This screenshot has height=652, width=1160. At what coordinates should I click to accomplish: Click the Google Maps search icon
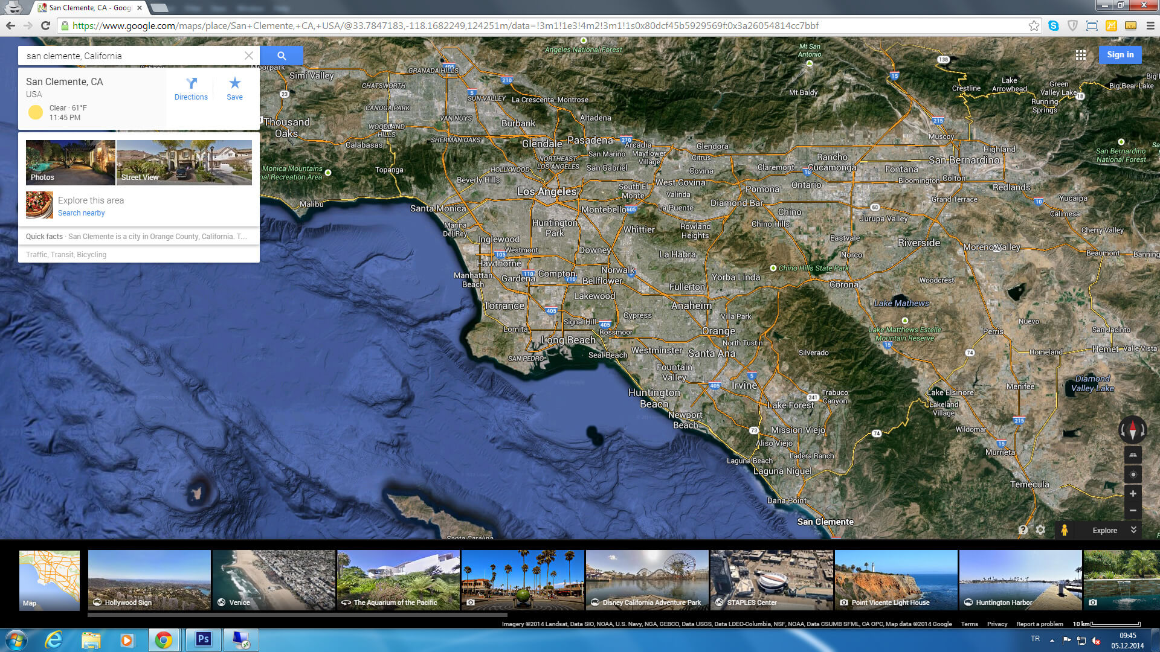[281, 55]
